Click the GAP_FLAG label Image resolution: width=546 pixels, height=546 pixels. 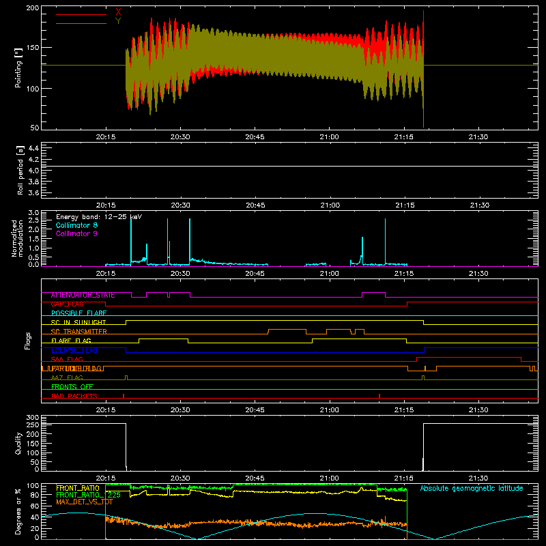pos(68,304)
